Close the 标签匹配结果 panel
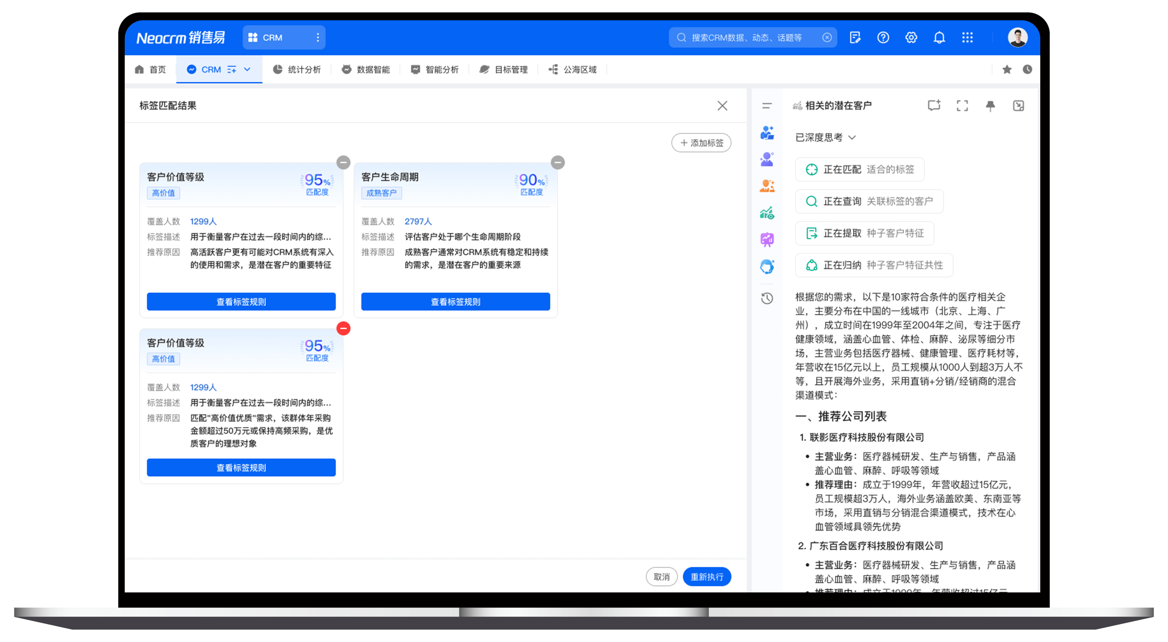 point(722,106)
